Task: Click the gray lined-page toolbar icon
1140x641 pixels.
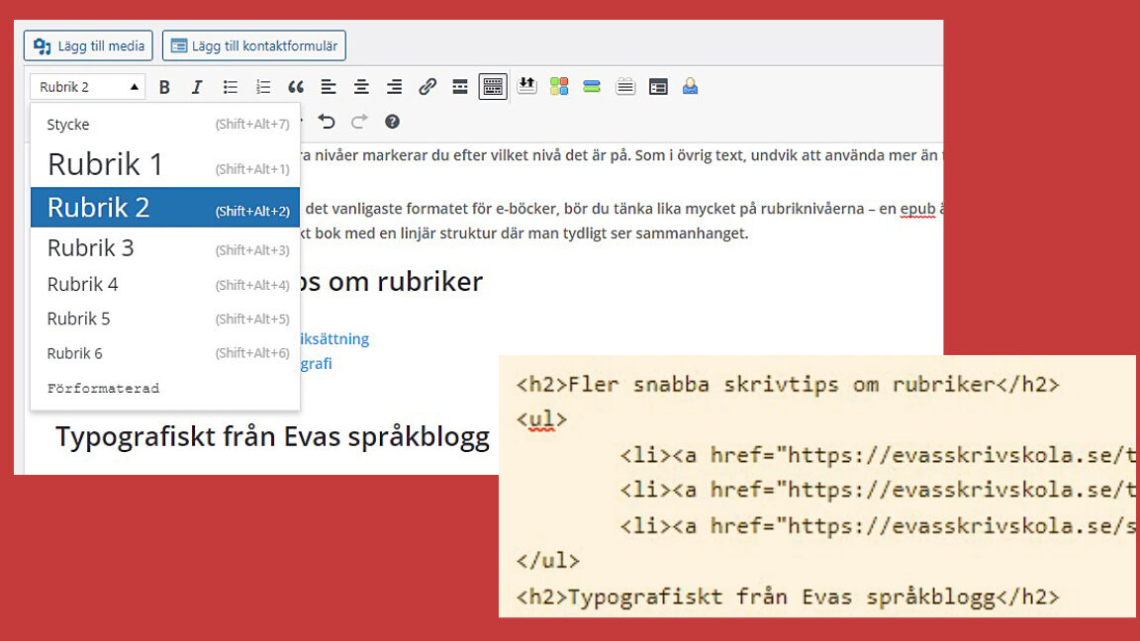Action: tap(625, 87)
